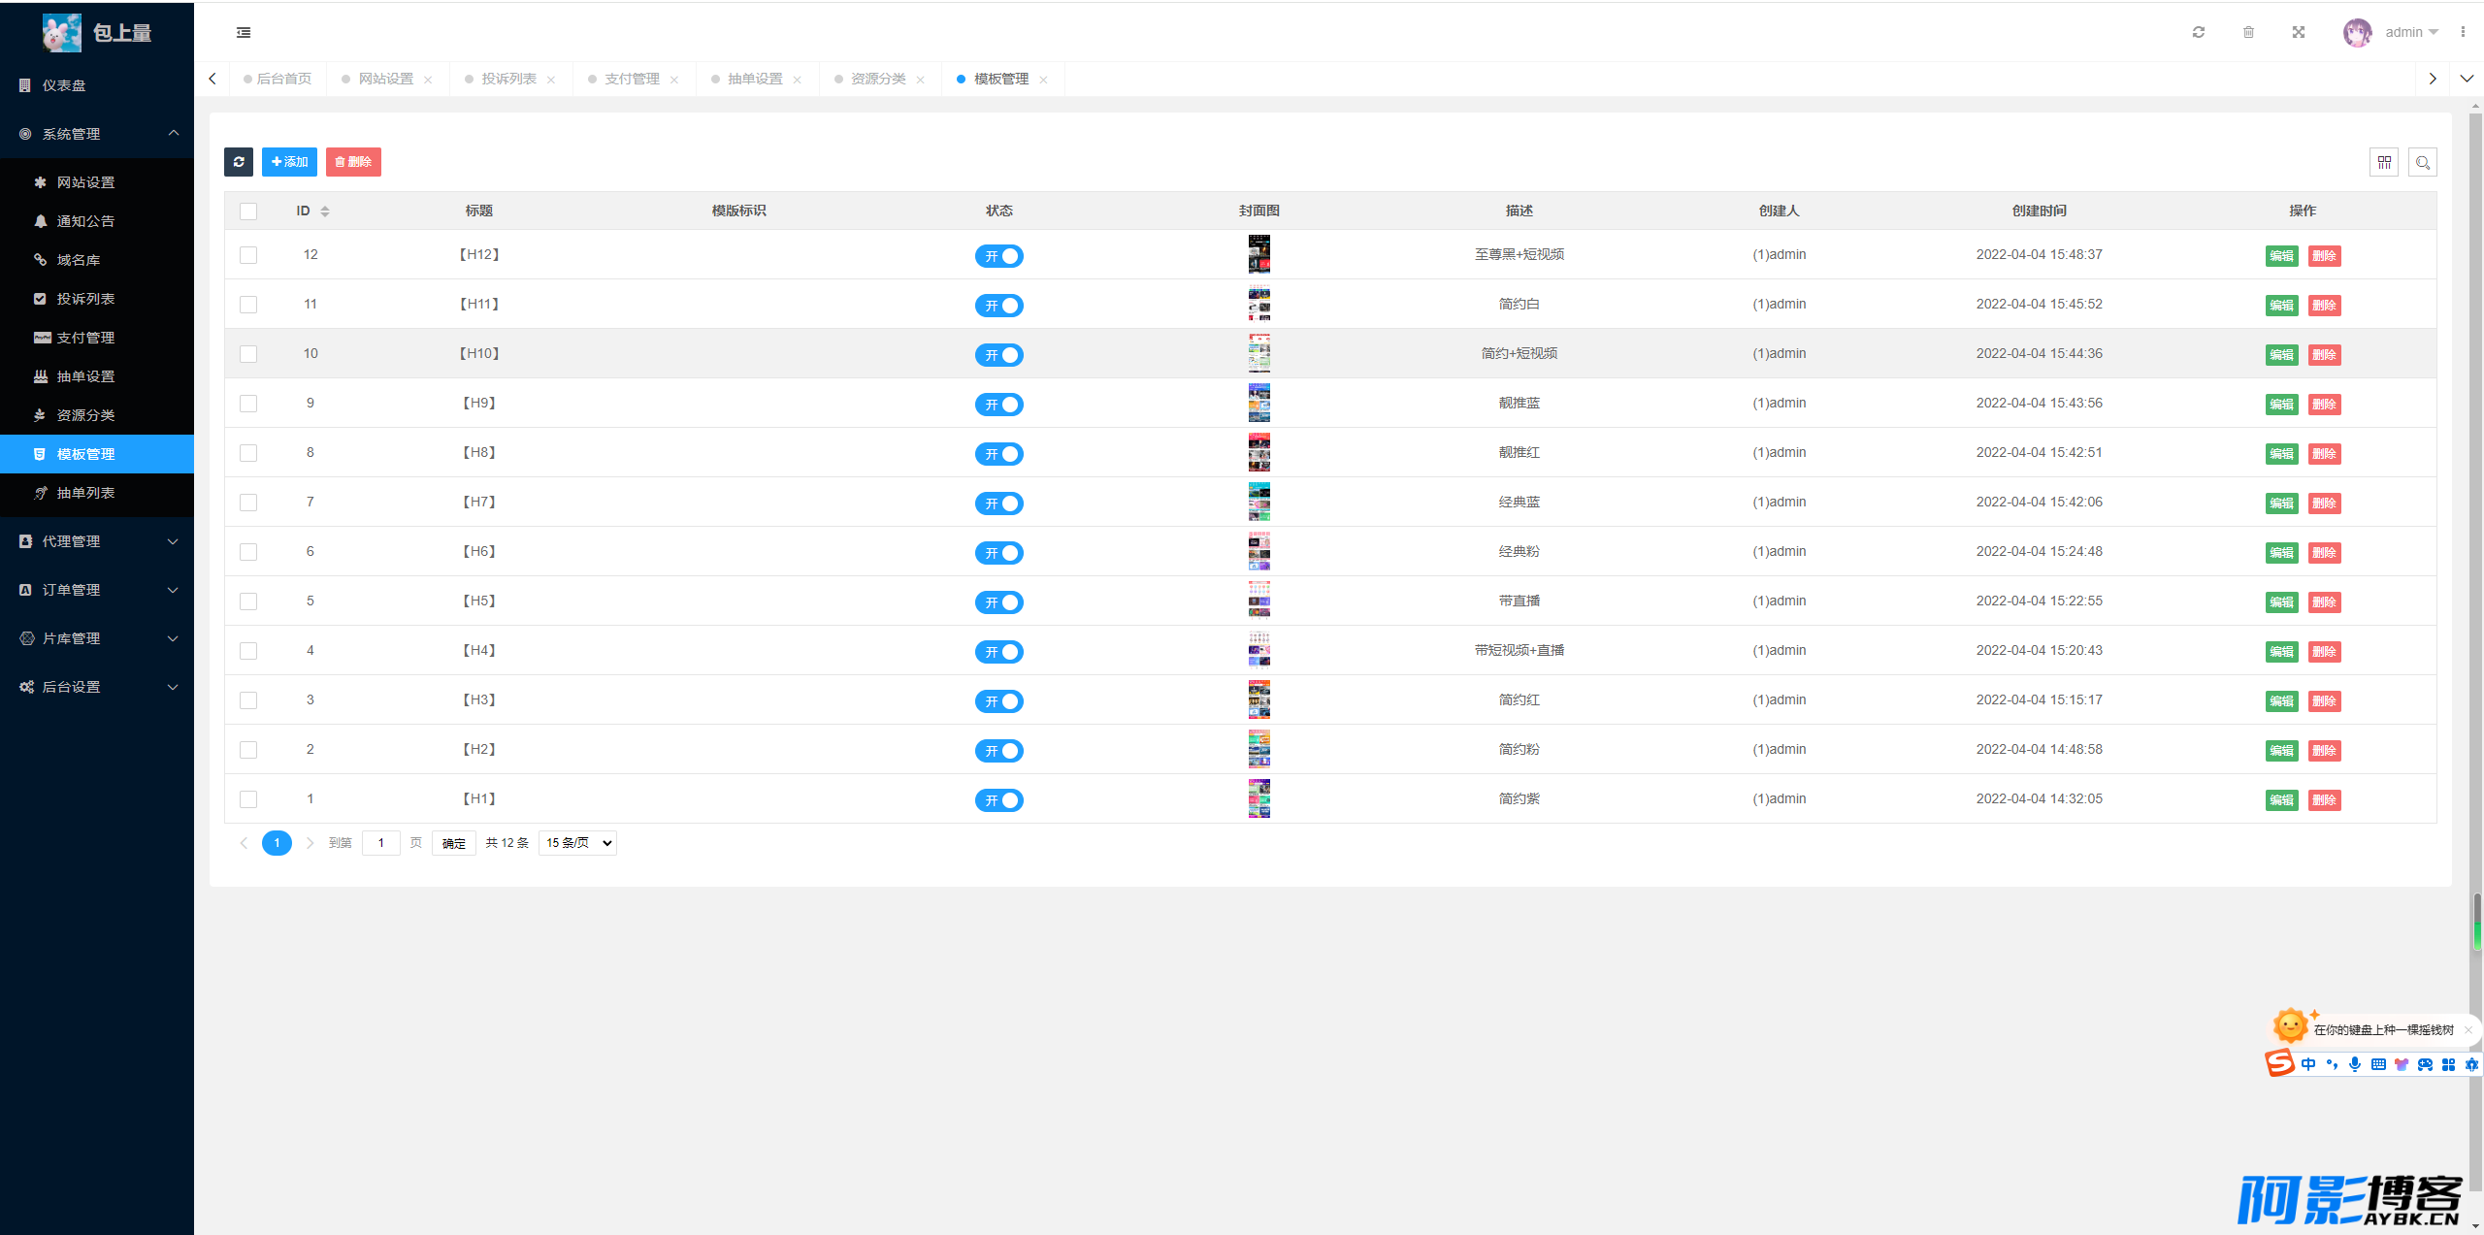Open the admin user dropdown
The height and width of the screenshot is (1235, 2484).
point(2410,32)
